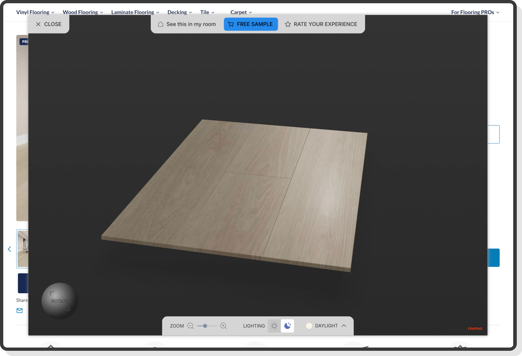Image resolution: width=522 pixels, height=356 pixels.
Task: Click the mail share icon
Action: (20, 310)
